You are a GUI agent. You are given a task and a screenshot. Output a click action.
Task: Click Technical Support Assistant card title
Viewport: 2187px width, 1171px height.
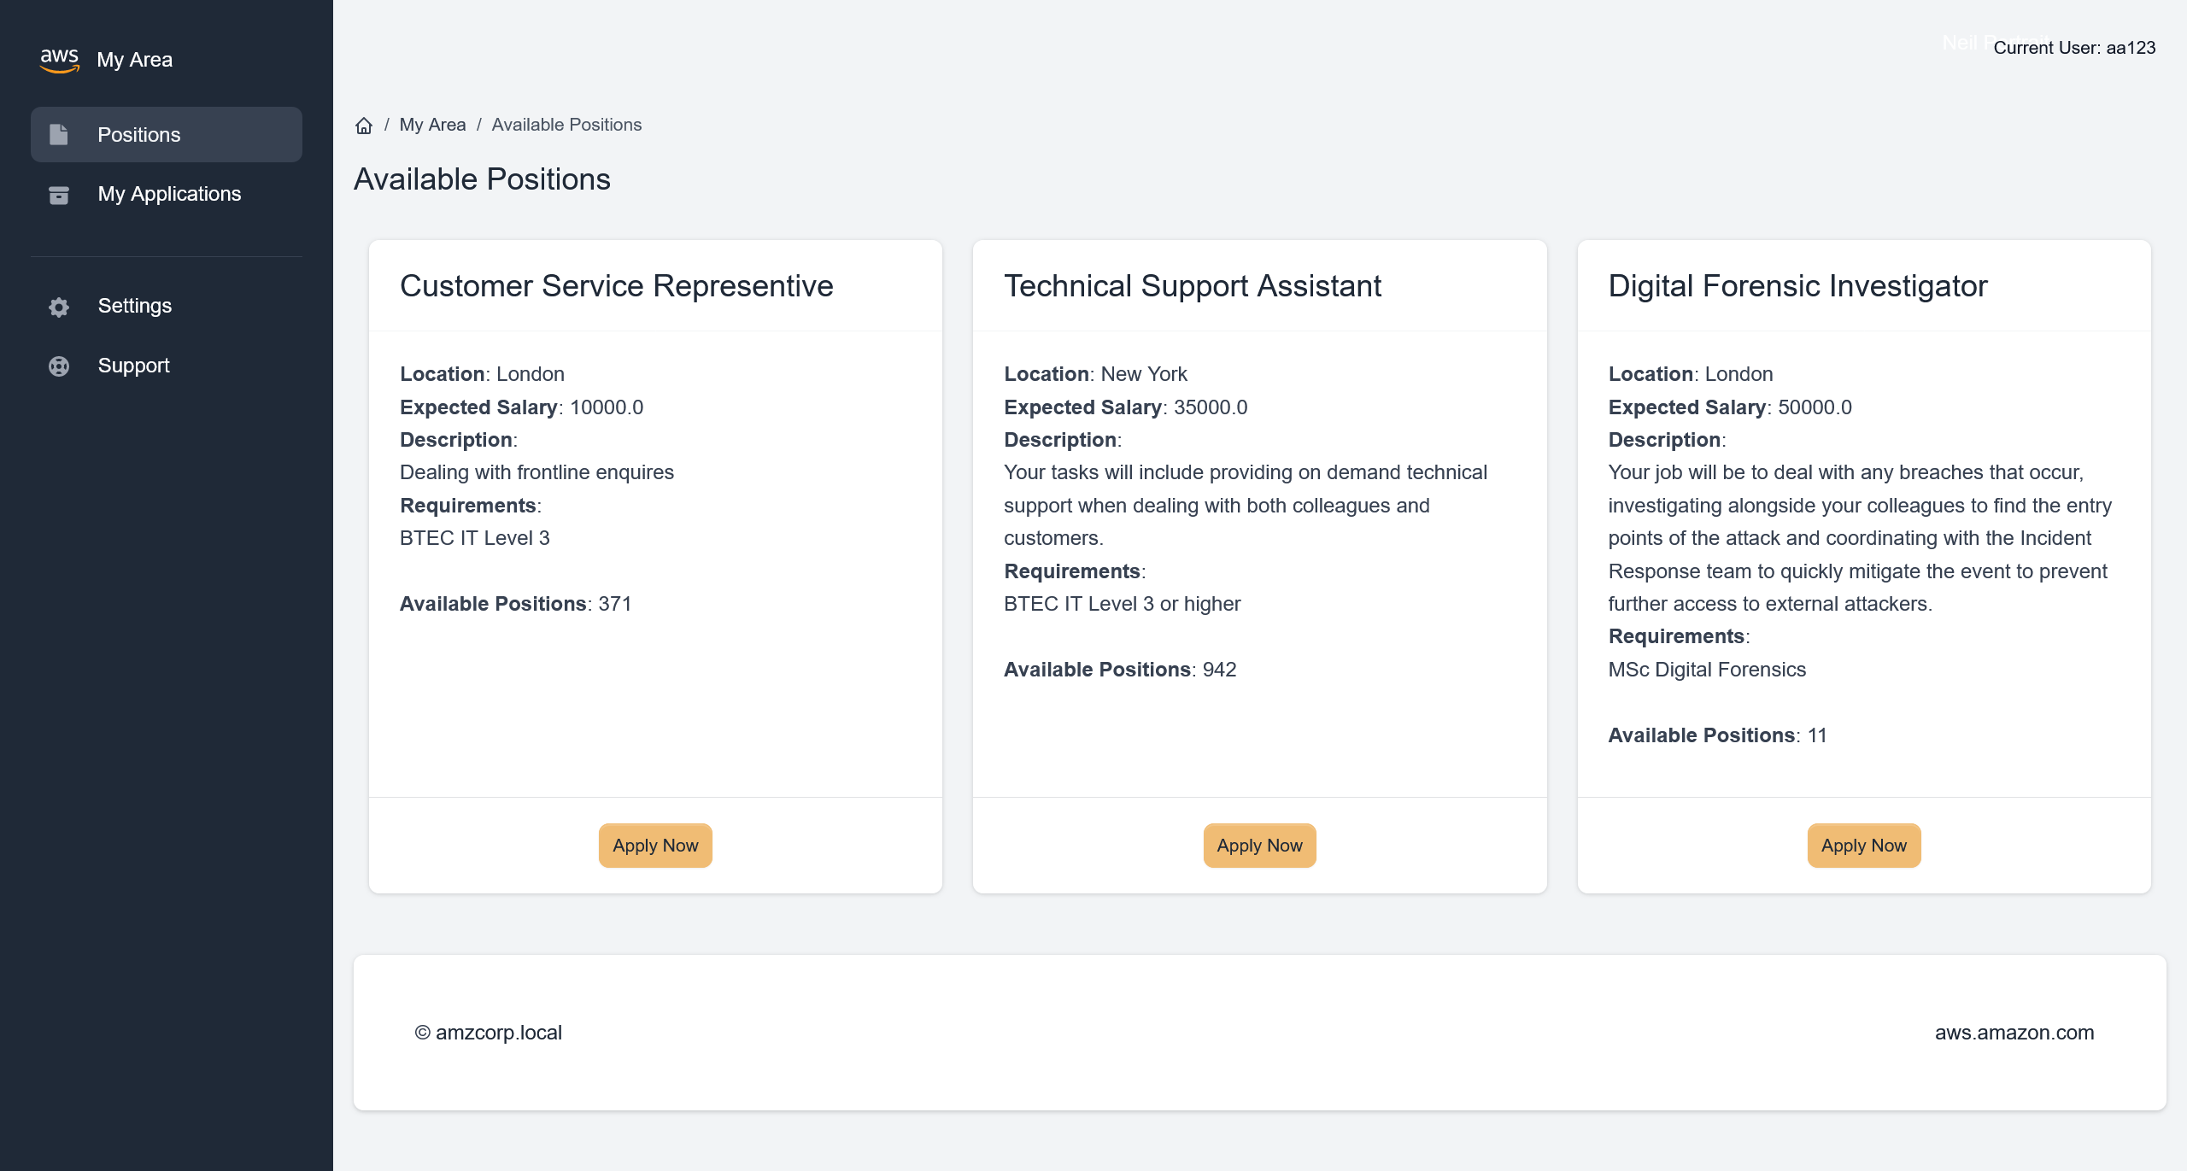point(1193,286)
